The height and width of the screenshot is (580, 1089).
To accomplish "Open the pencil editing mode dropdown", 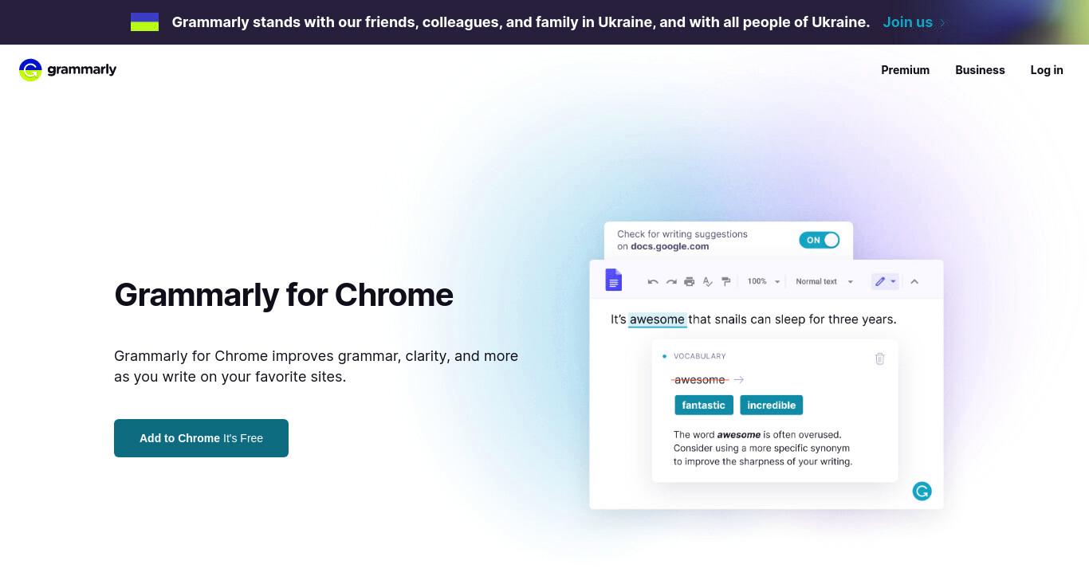I will [885, 281].
